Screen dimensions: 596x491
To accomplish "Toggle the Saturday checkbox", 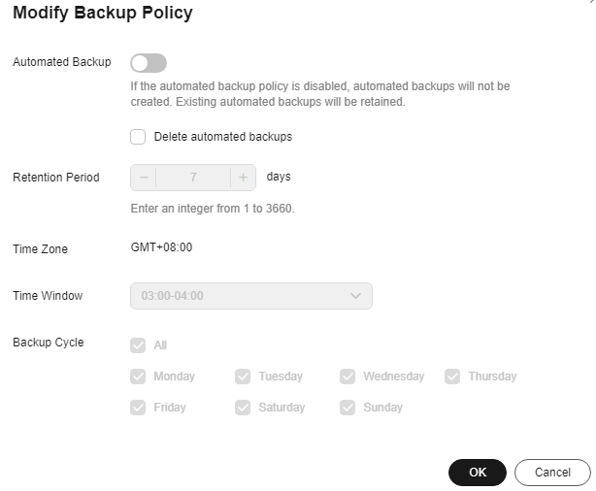I will point(243,408).
